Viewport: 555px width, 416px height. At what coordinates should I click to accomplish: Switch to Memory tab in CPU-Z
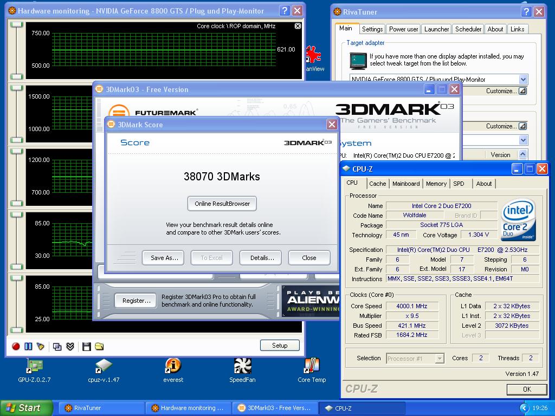click(436, 184)
